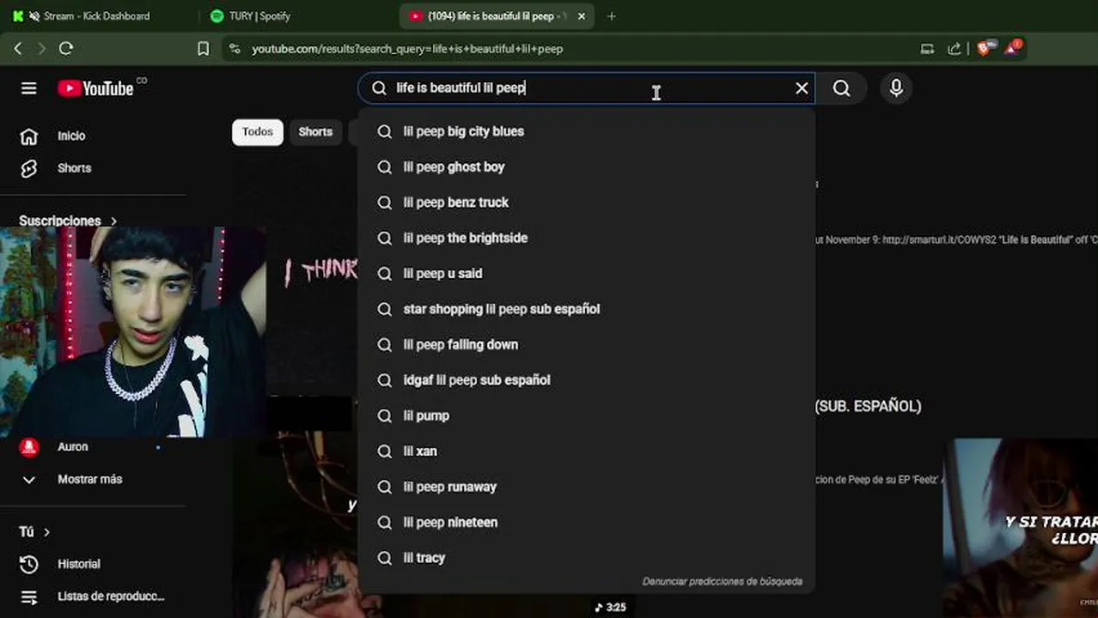Image resolution: width=1098 pixels, height=618 pixels.
Task: Click the cast screen icon in address bar
Action: tap(927, 49)
